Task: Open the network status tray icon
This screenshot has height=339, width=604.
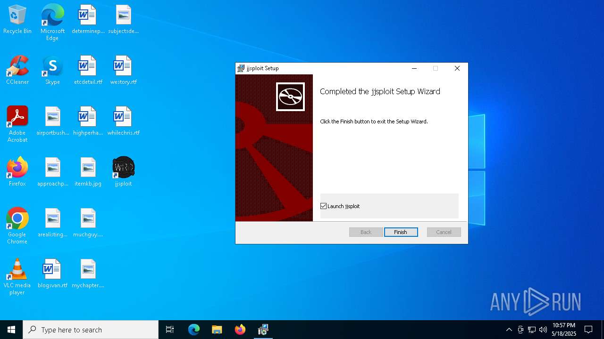Action: 532,330
